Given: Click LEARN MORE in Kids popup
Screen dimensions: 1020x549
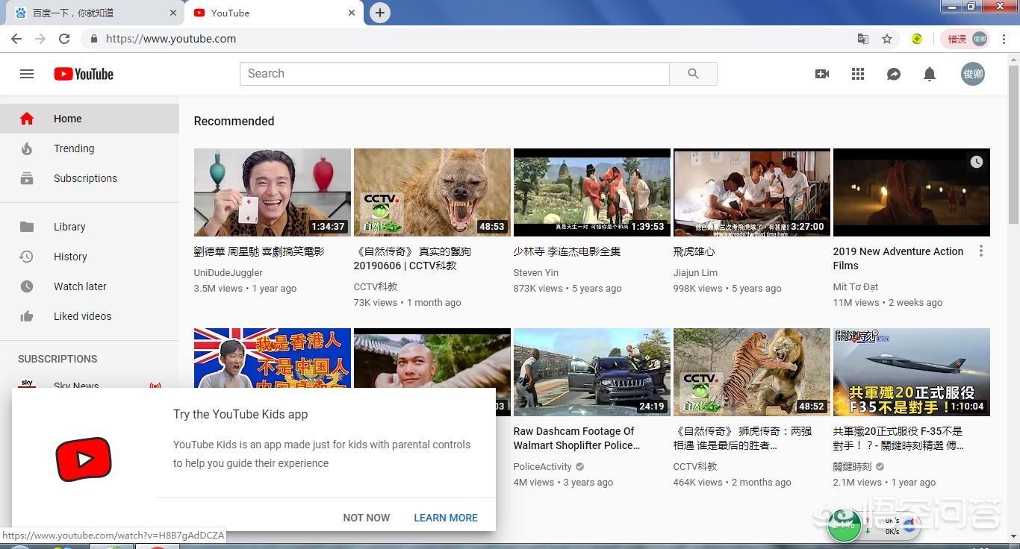Looking at the screenshot, I should tap(446, 518).
